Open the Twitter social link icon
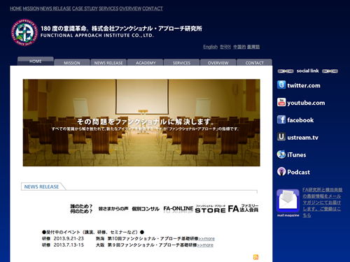Viewport: 350px width, 262px height. (x=281, y=85)
